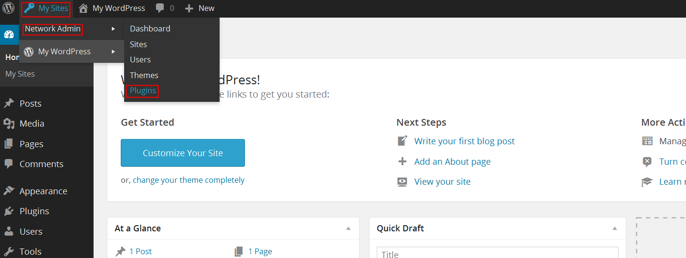Collapse the Quick Draft panel
This screenshot has width=686, height=258.
pos(615,228)
